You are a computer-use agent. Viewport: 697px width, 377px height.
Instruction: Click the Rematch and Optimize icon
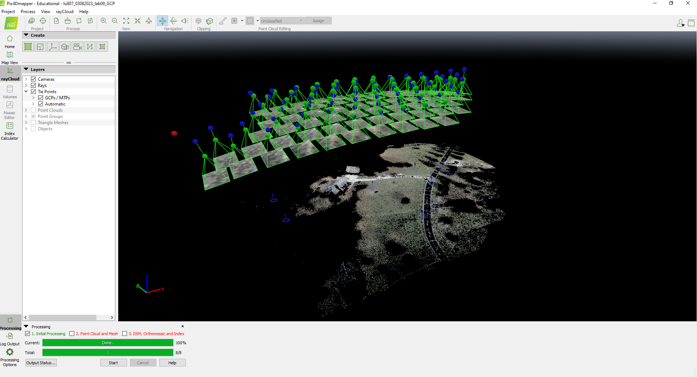(90, 21)
